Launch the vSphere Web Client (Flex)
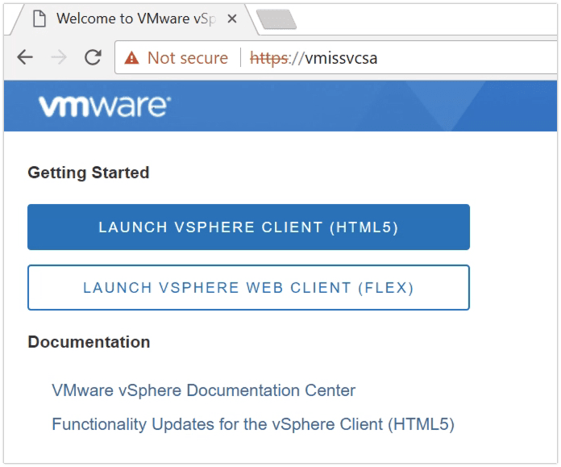This screenshot has width=561, height=467. tap(248, 288)
